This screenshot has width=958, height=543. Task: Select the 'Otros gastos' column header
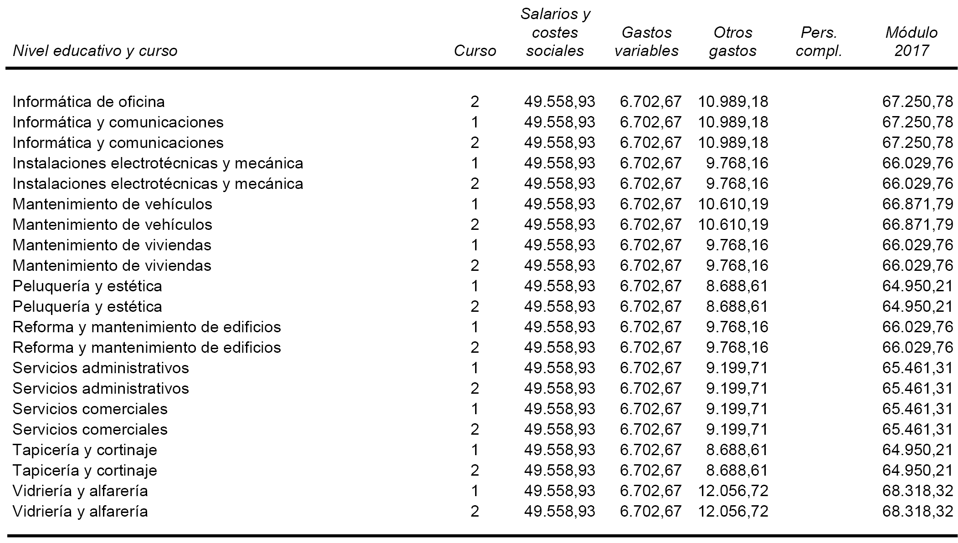click(733, 41)
